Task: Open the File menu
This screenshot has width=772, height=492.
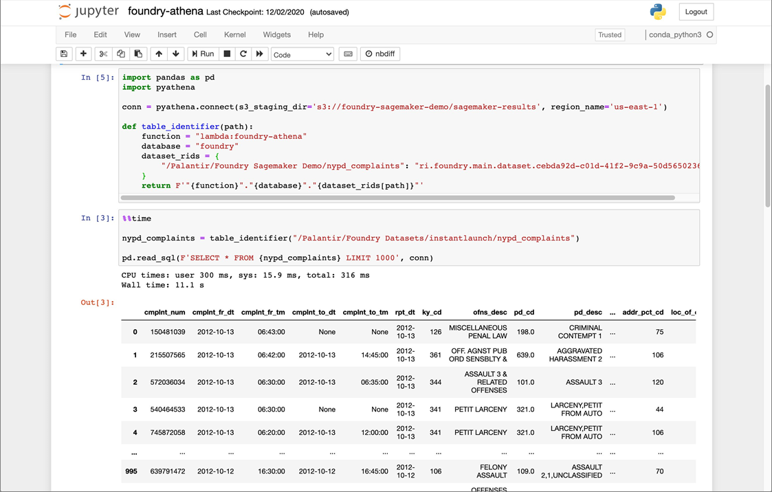Action: pyautogui.click(x=70, y=34)
